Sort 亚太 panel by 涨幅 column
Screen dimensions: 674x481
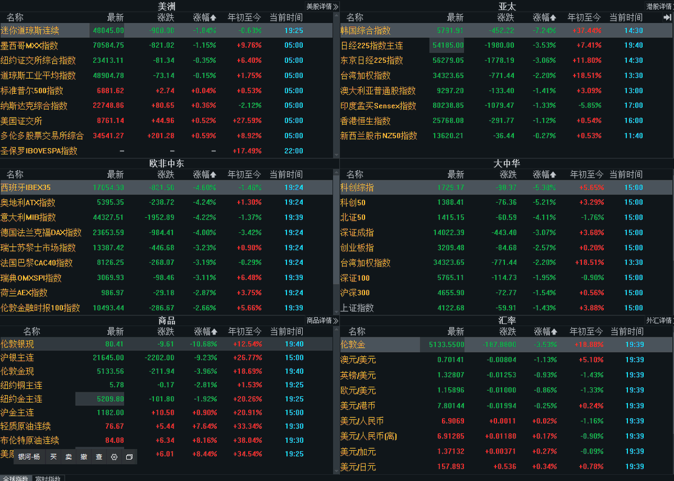point(545,17)
